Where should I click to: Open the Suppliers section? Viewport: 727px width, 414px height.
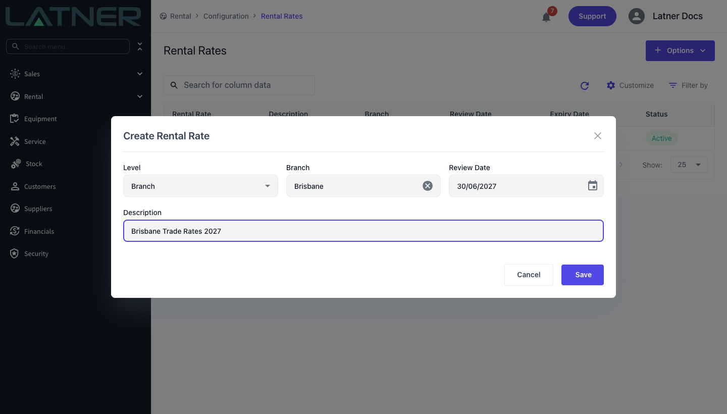click(76, 209)
